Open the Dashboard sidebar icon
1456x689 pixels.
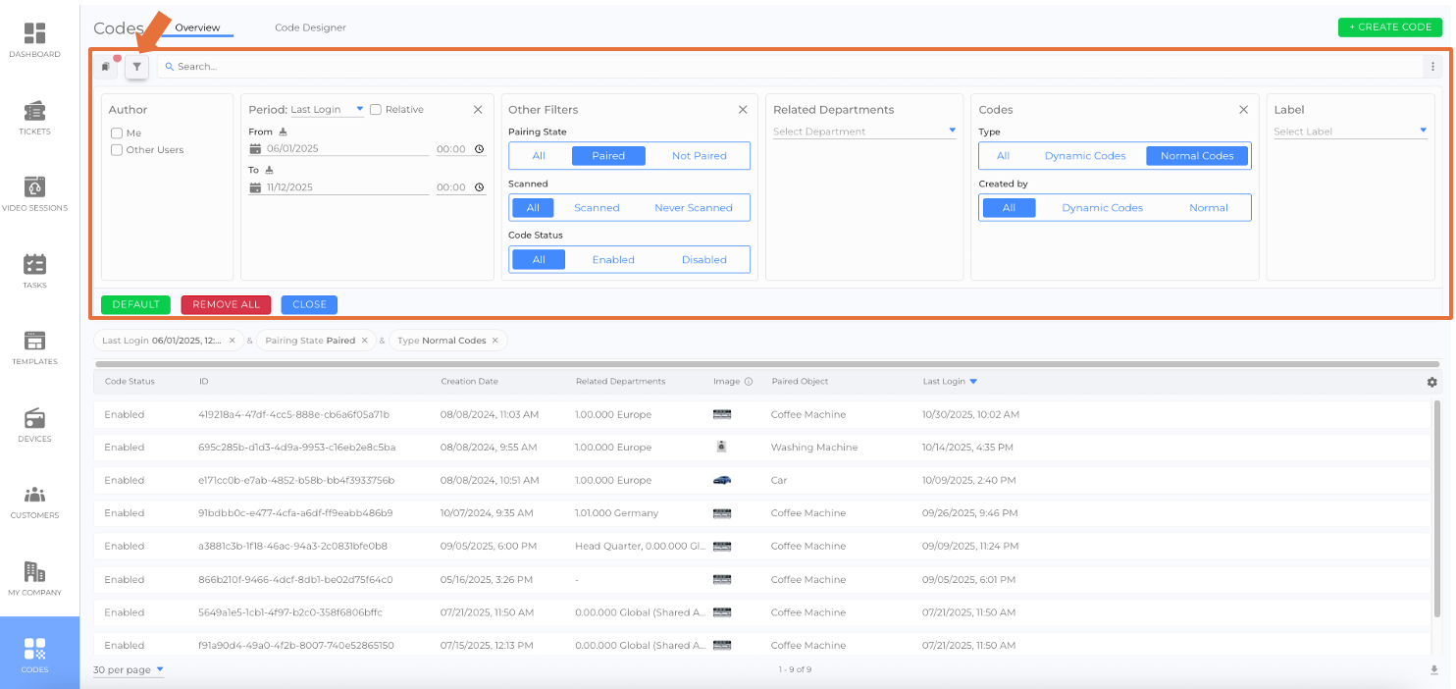coord(34,40)
